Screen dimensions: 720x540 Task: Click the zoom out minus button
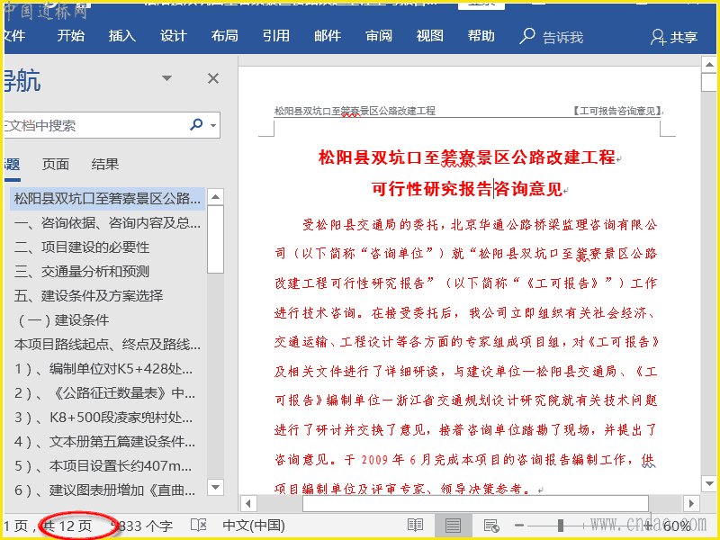pos(519,526)
